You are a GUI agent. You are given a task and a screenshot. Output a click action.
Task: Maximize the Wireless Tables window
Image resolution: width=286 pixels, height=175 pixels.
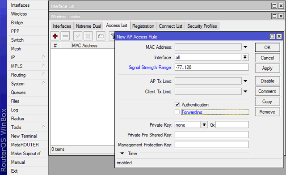(274, 16)
